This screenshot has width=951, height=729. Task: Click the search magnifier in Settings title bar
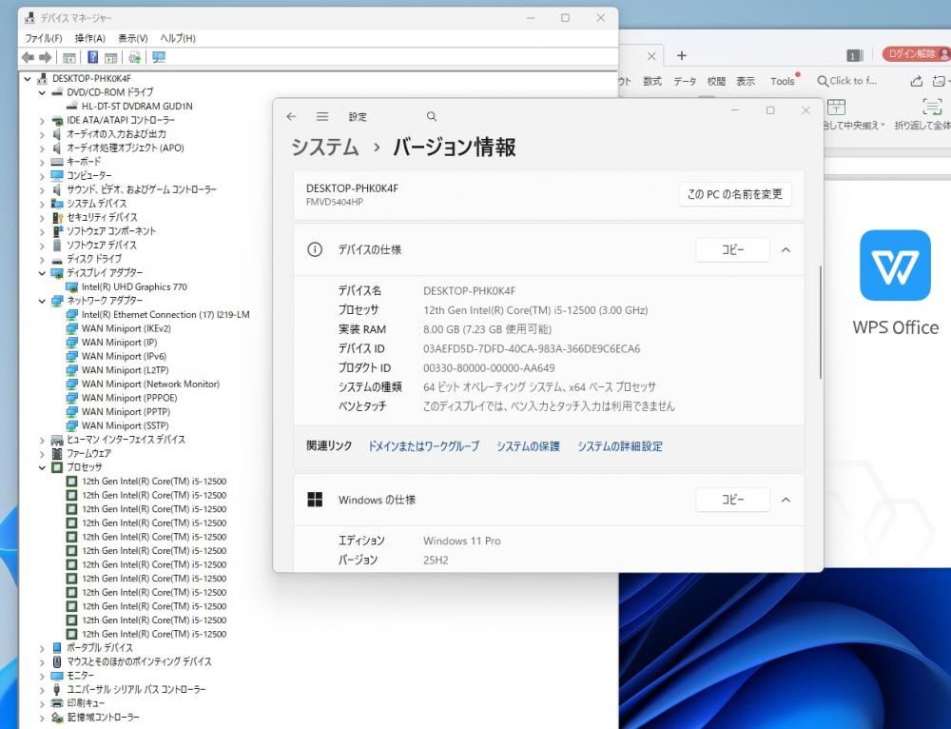[x=431, y=116]
